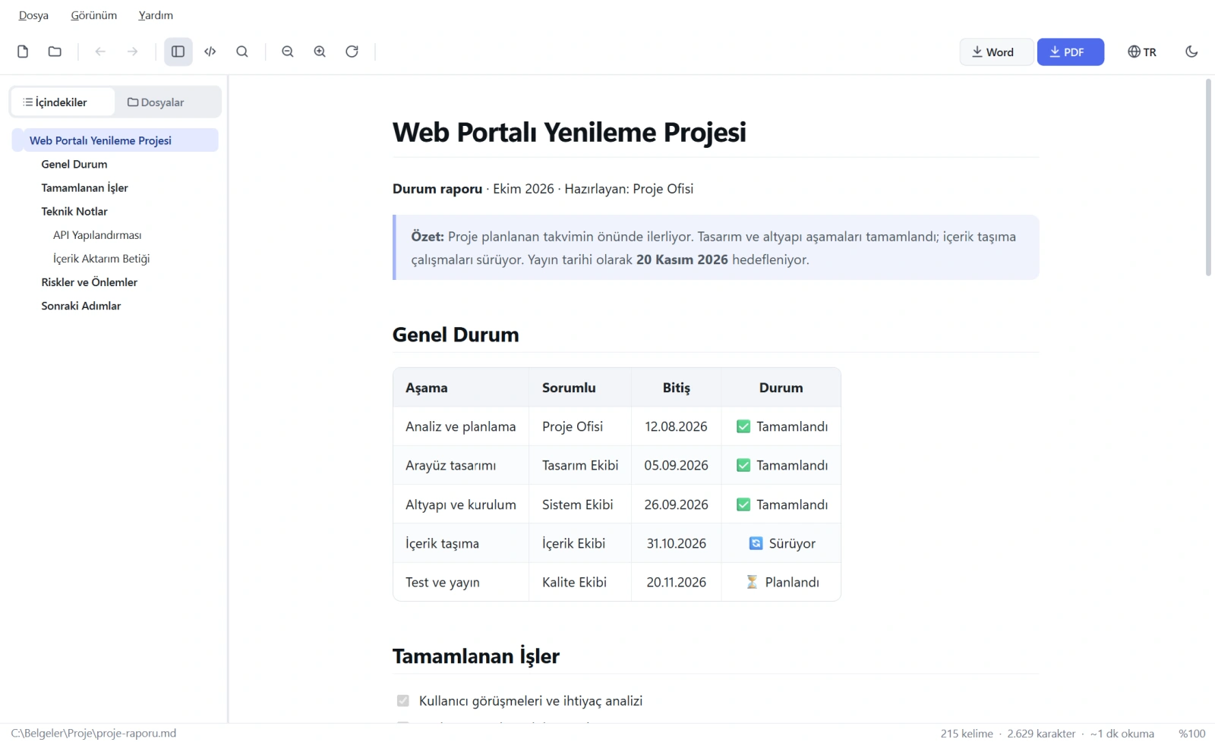Open the Dosya menu
This screenshot has height=742, width=1215.
[33, 15]
